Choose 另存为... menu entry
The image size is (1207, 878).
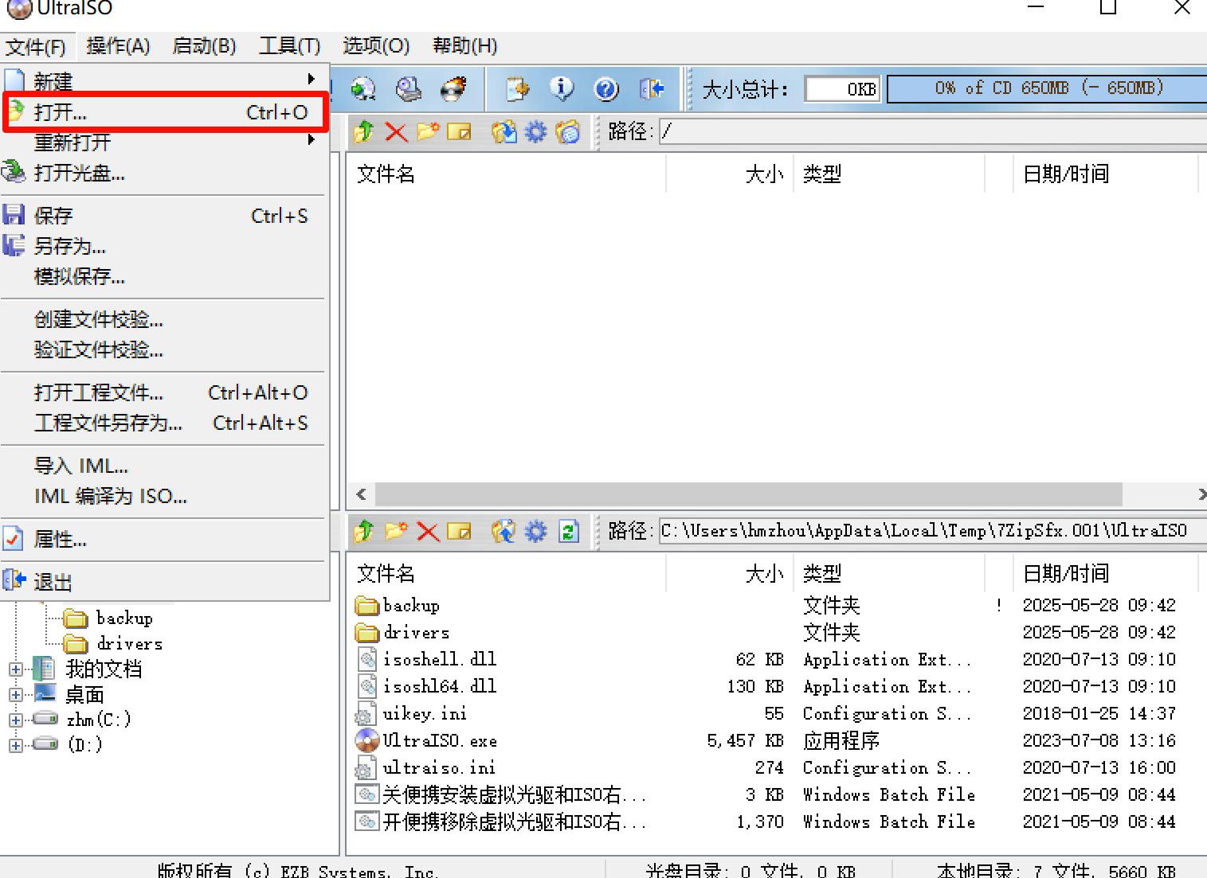pyautogui.click(x=164, y=246)
